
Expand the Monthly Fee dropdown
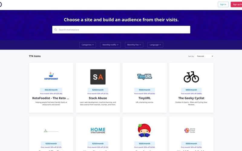coord(134,45)
